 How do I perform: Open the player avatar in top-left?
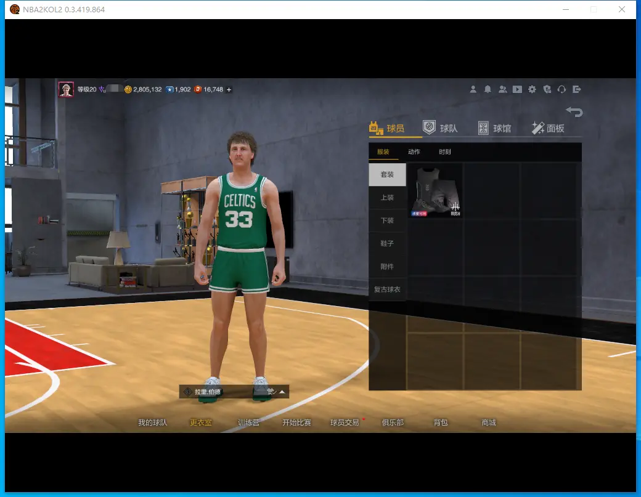tap(66, 89)
